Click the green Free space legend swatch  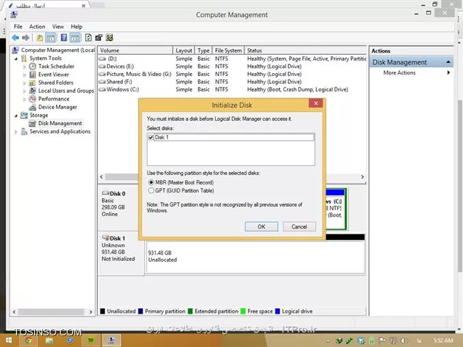(x=243, y=311)
